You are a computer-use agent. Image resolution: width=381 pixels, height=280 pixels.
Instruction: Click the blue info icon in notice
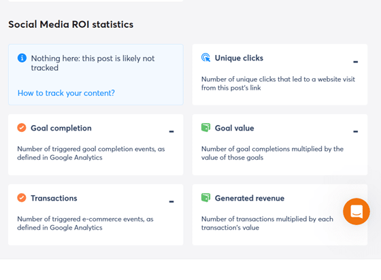pos(22,58)
